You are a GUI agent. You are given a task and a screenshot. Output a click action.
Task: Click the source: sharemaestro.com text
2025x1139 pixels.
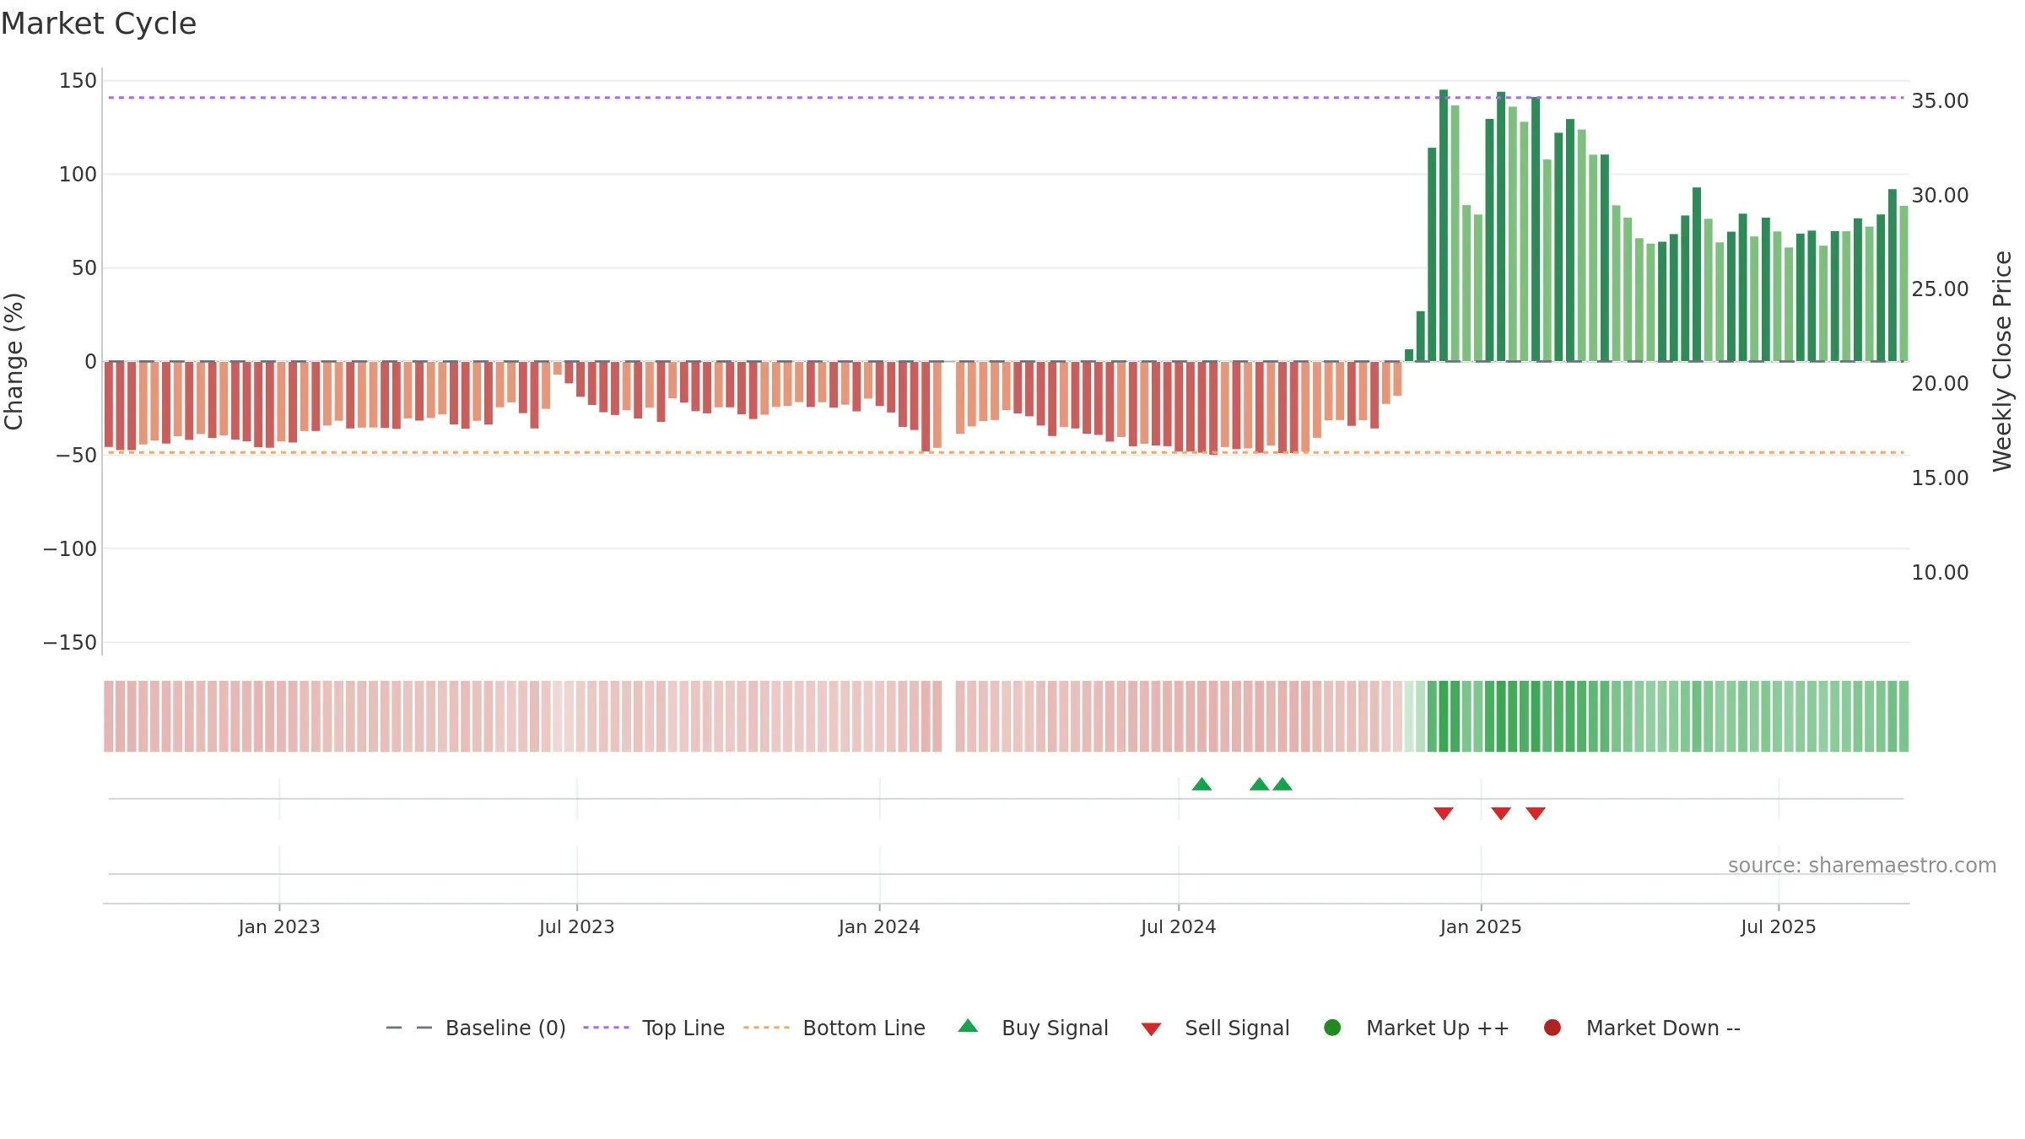click(1862, 866)
